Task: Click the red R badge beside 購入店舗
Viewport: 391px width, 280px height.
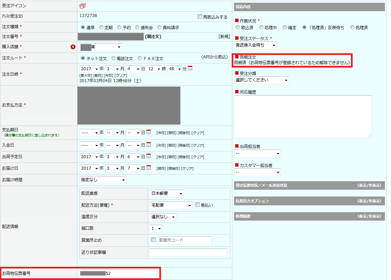Action: pyautogui.click(x=73, y=47)
